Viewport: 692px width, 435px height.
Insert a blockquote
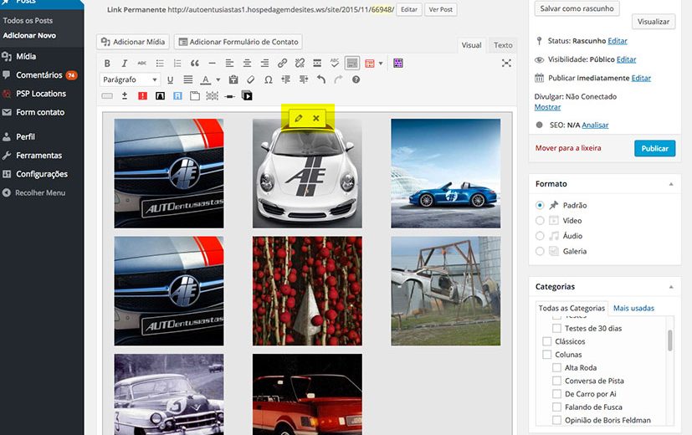195,64
